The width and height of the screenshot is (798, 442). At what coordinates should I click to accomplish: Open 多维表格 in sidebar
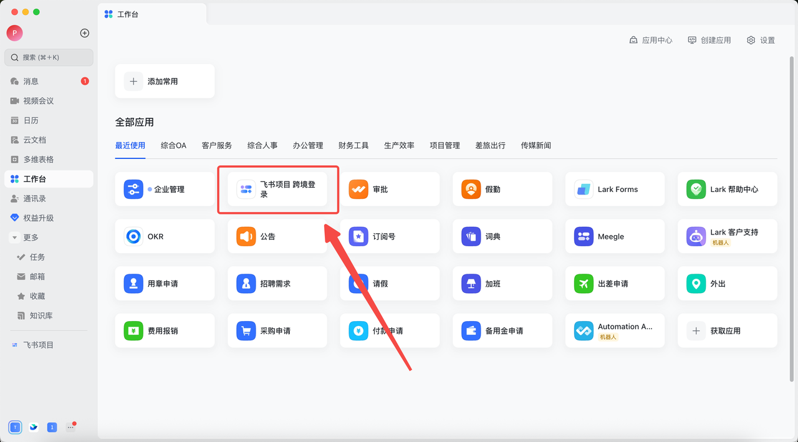pyautogui.click(x=49, y=159)
